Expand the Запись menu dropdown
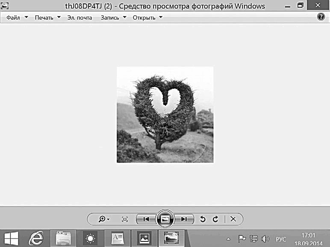Viewport: 330px width, 247px height. [x=113, y=17]
